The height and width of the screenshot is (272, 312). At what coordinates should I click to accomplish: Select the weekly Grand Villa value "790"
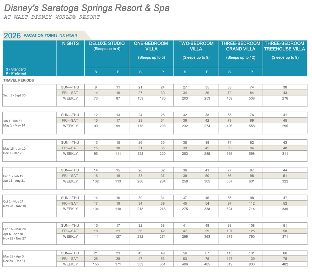tap(252, 237)
